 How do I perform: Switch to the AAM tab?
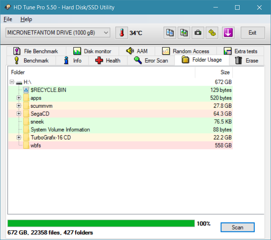pyautogui.click(x=137, y=51)
